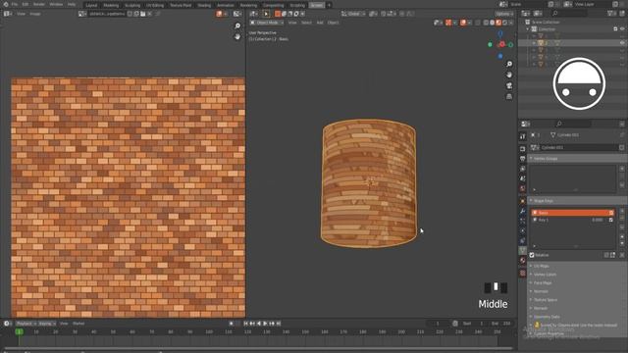The image size is (628, 353).
Task: Open the Global transform orientation dropdown
Action: pyautogui.click(x=352, y=14)
